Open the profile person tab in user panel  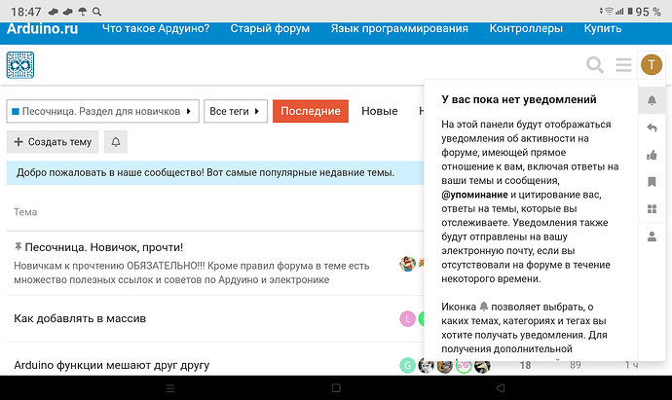[x=652, y=236]
